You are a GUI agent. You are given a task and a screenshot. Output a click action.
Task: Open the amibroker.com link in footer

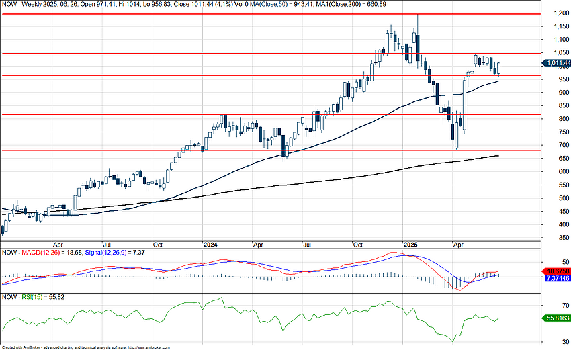tap(150, 348)
